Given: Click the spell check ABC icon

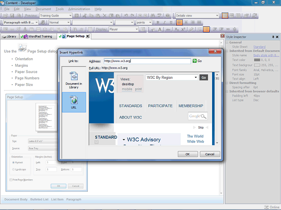Looking at the screenshot, I should (159, 16).
